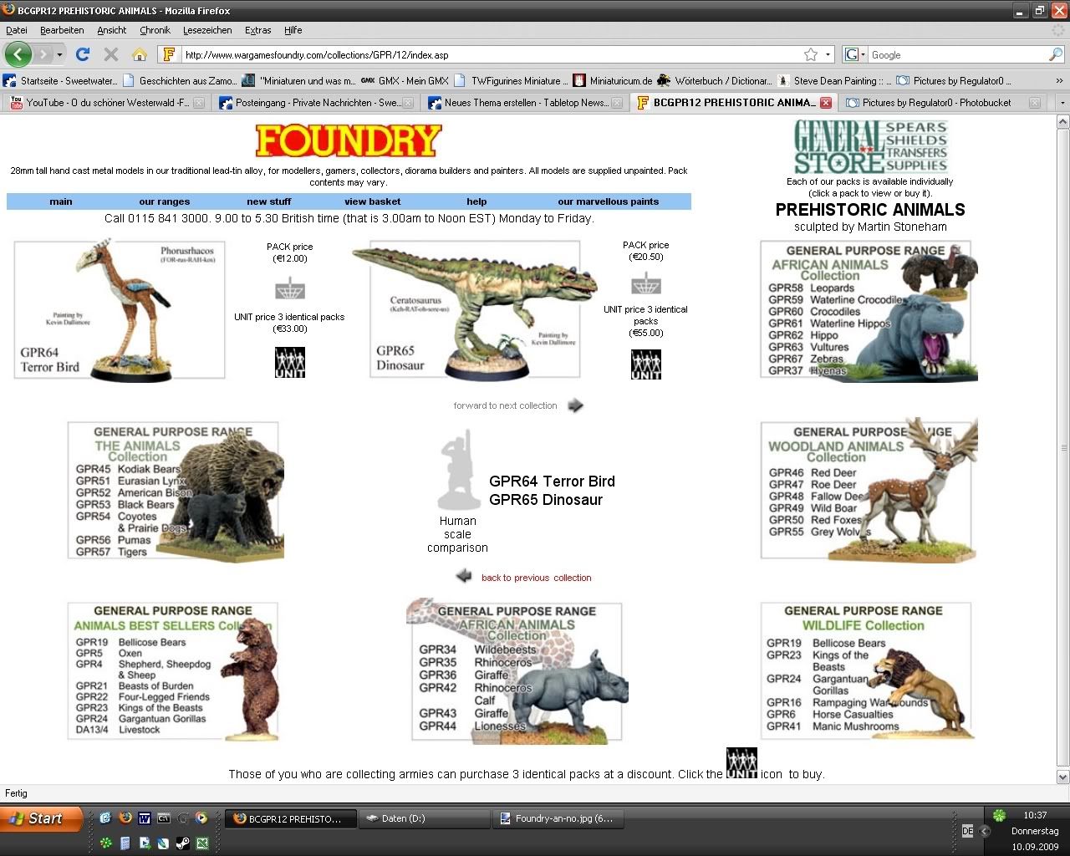Click the bookmark star in address bar
Image resolution: width=1070 pixels, height=856 pixels.
pos(810,54)
